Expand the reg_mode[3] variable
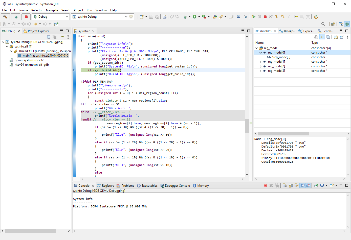The height and width of the screenshot is (240, 351). [260, 71]
